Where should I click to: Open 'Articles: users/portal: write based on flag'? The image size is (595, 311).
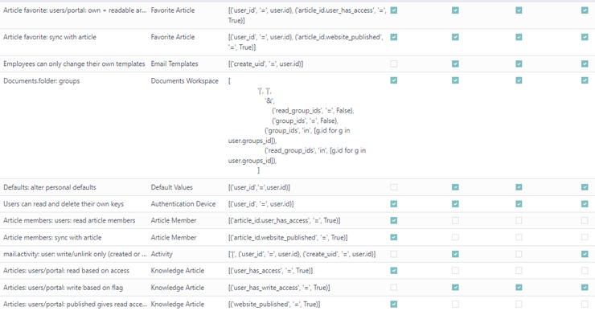(x=63, y=288)
